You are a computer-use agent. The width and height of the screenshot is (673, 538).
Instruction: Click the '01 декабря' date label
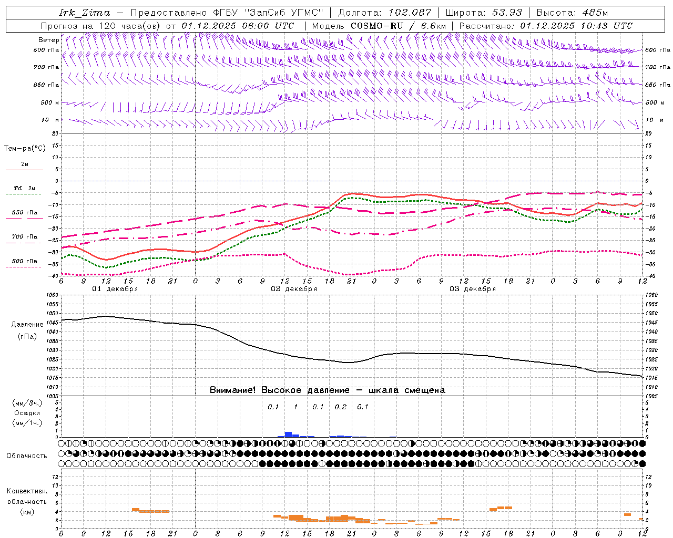pyautogui.click(x=115, y=289)
